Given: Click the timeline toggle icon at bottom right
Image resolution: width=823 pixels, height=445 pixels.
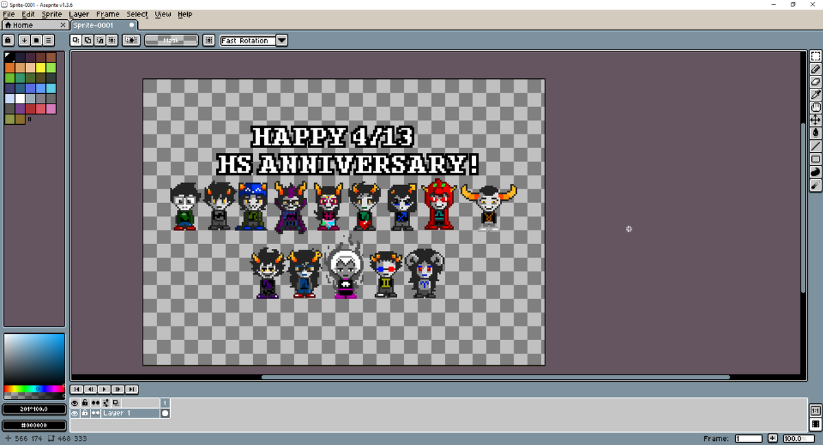Looking at the screenshot, I should [x=815, y=424].
